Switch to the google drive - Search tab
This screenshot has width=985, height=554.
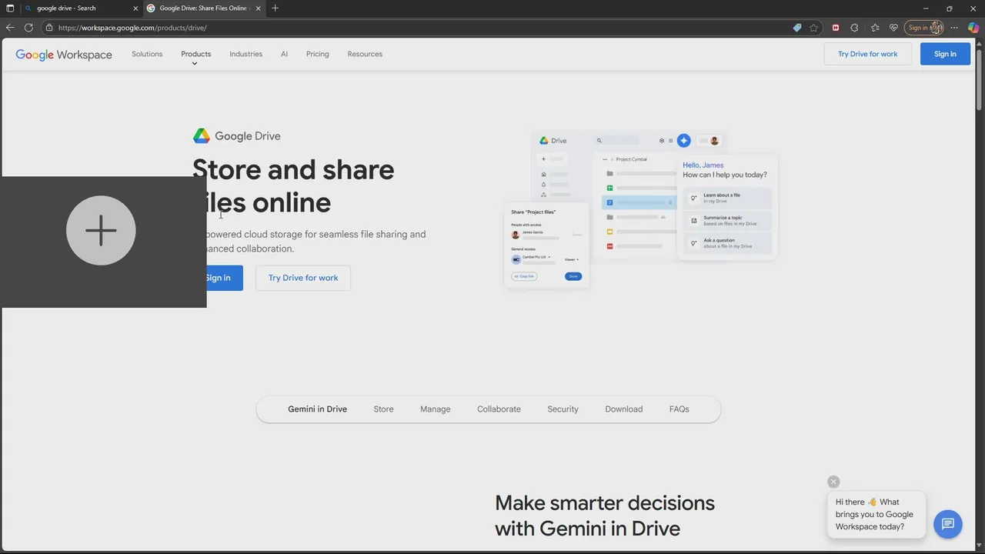tap(82, 8)
